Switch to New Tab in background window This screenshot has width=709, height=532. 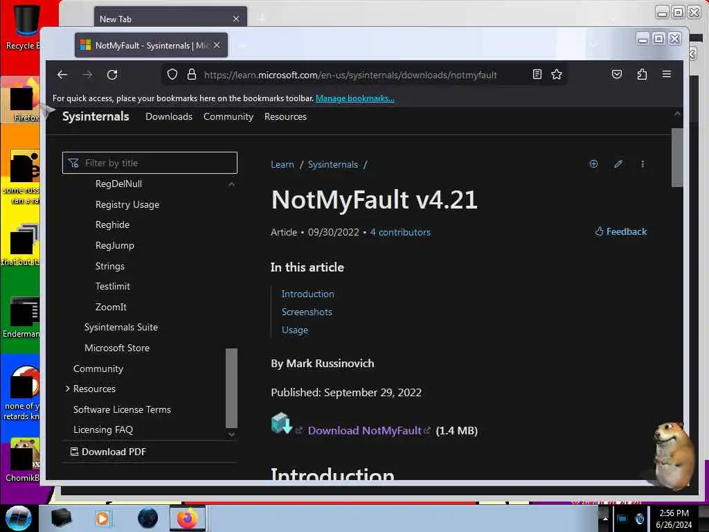click(170, 19)
